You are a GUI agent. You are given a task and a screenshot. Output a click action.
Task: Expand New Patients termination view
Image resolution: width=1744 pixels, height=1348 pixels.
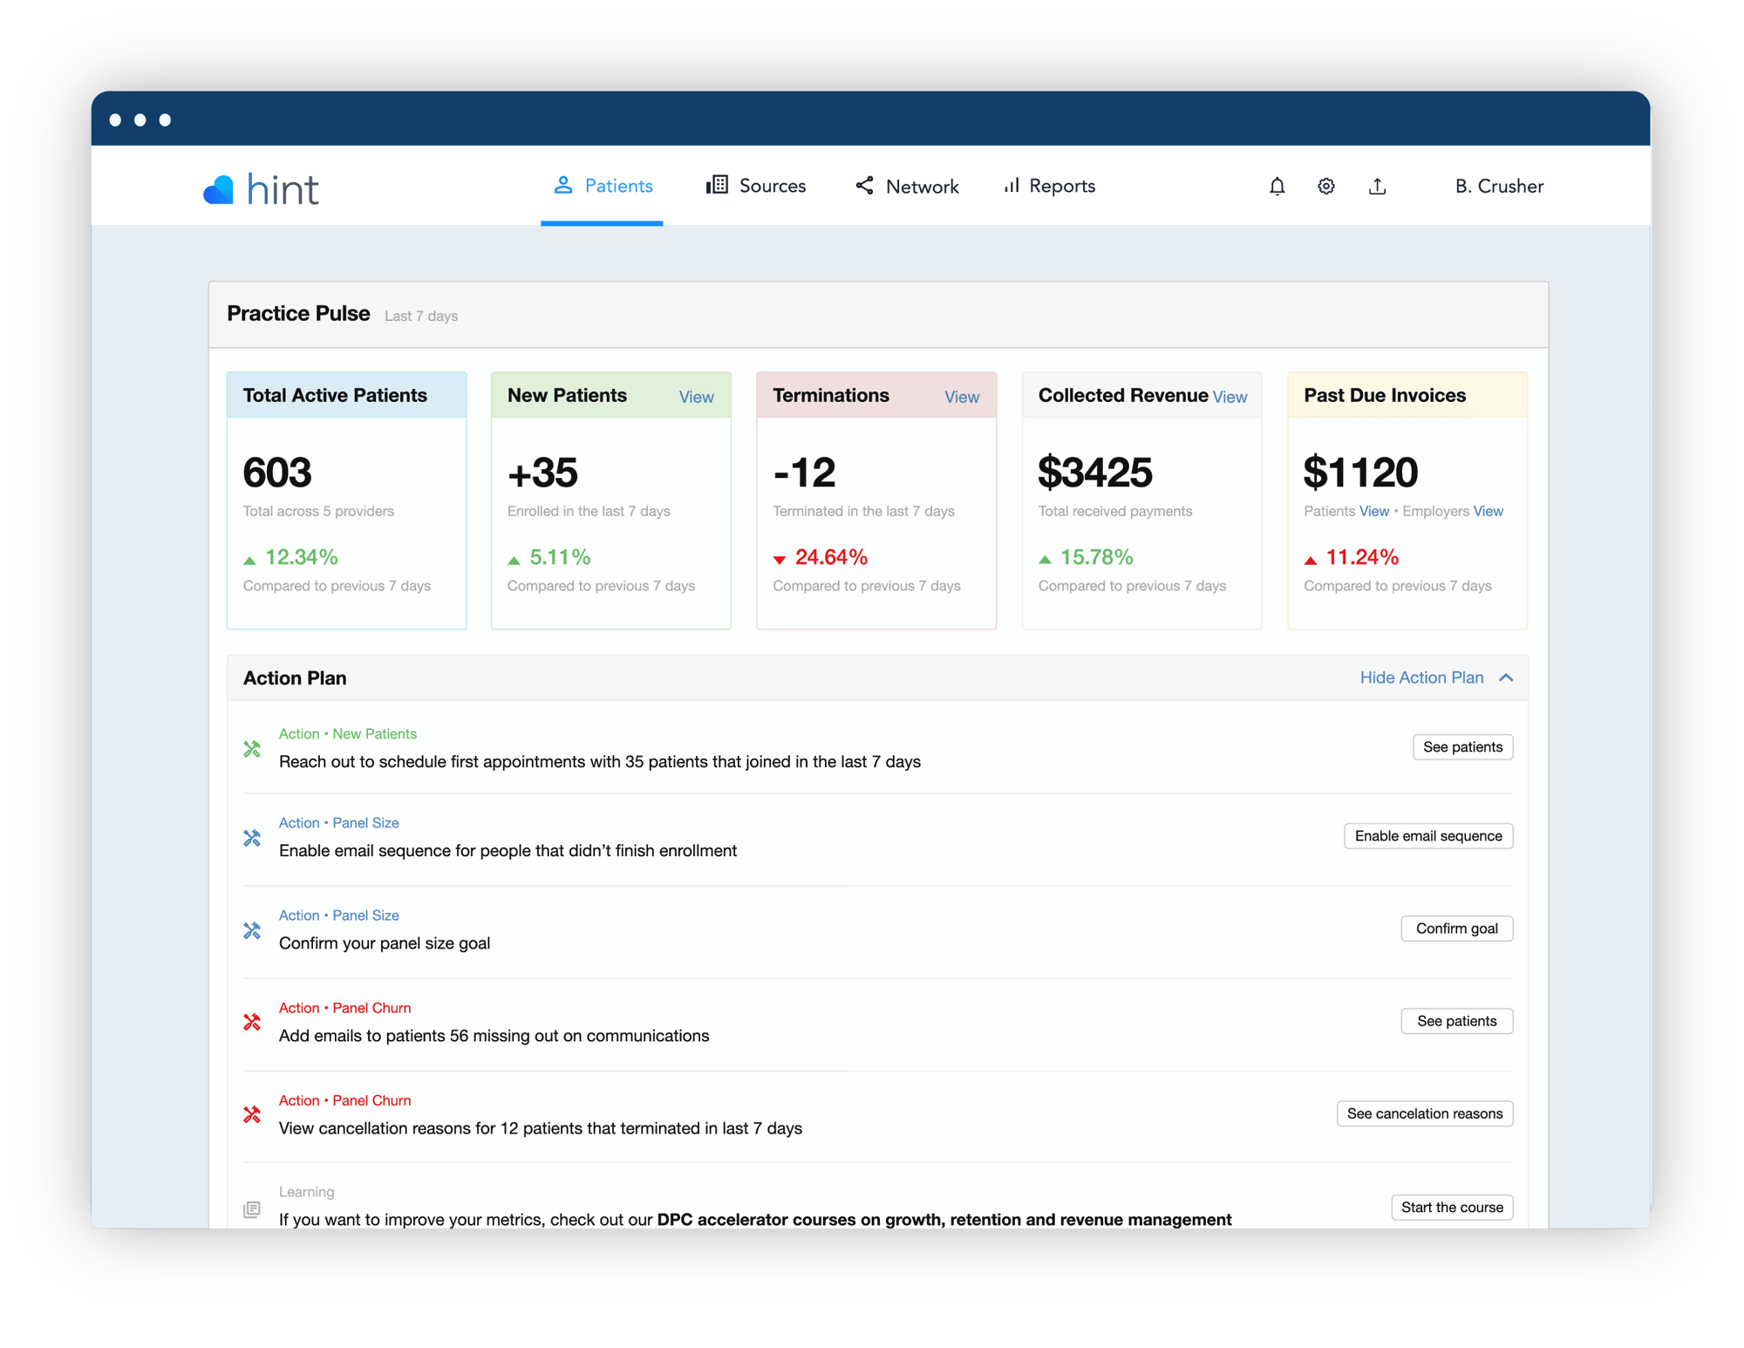tap(963, 397)
